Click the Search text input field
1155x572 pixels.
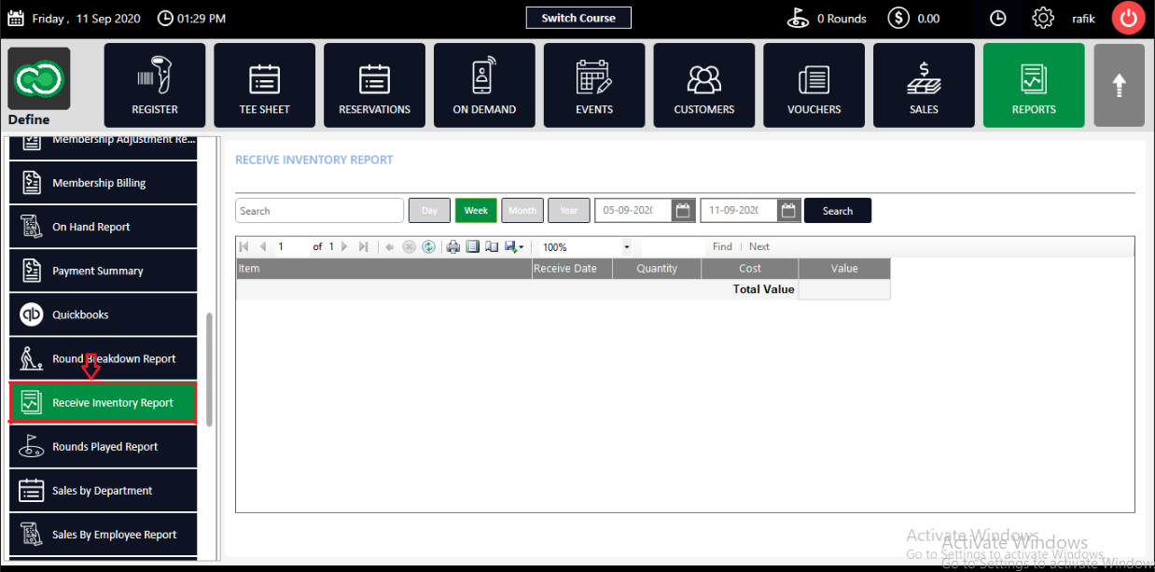pos(319,211)
